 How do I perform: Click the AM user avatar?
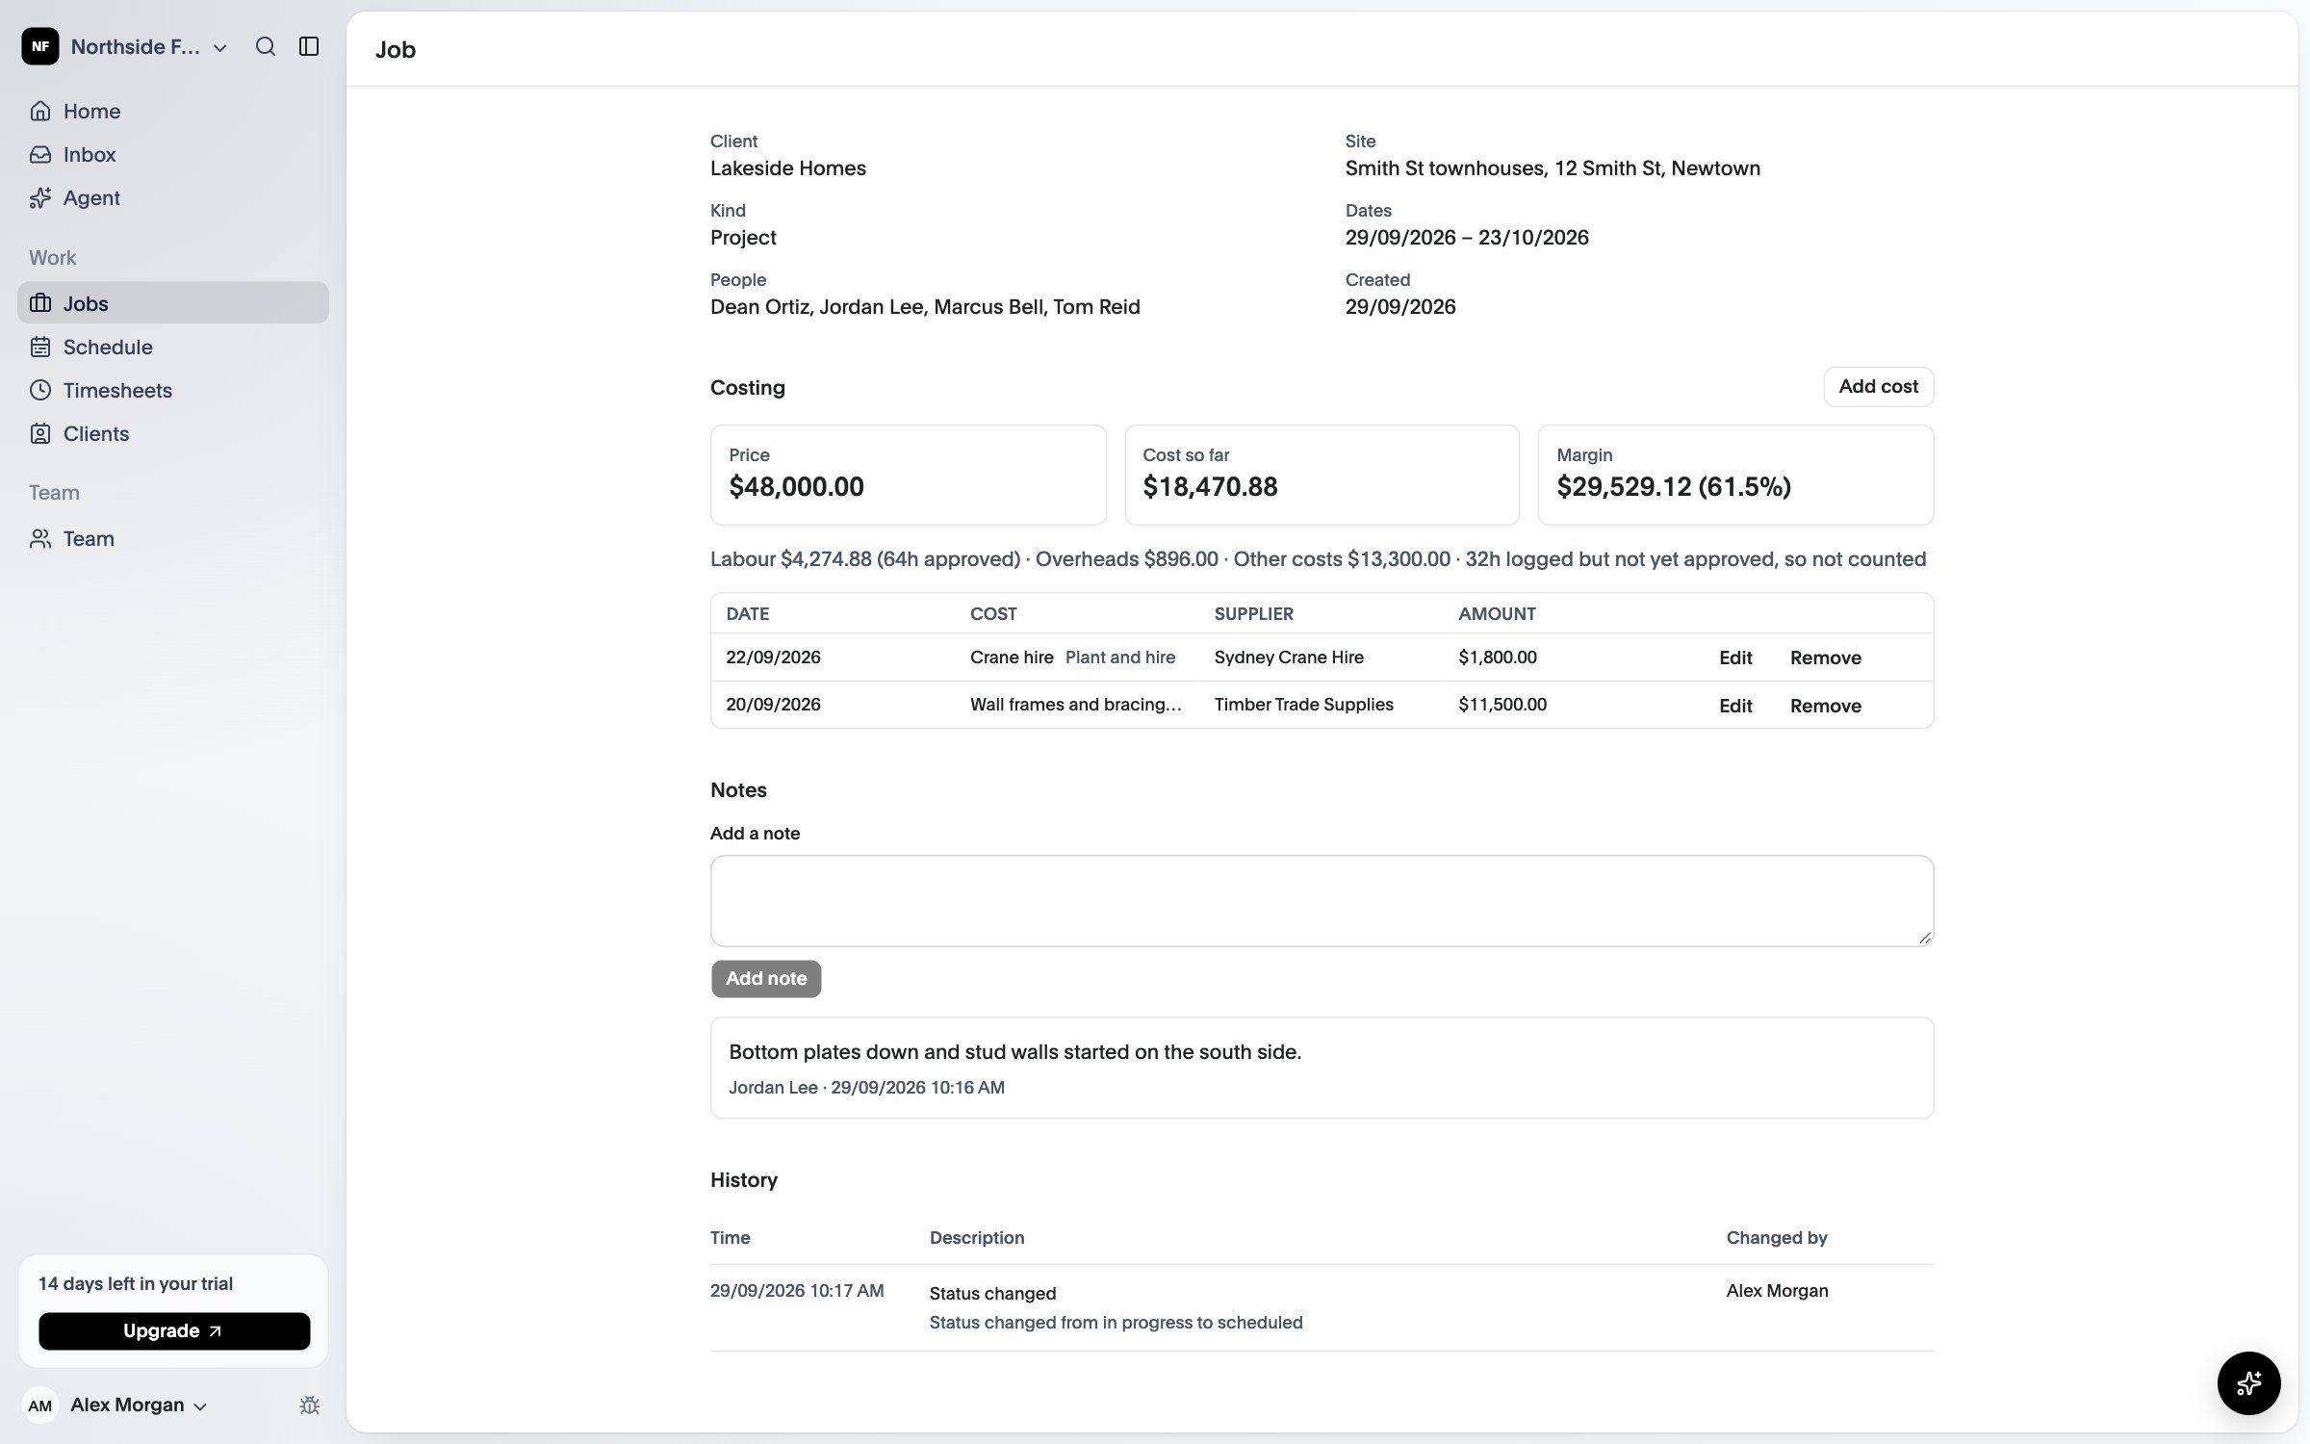[x=40, y=1405]
